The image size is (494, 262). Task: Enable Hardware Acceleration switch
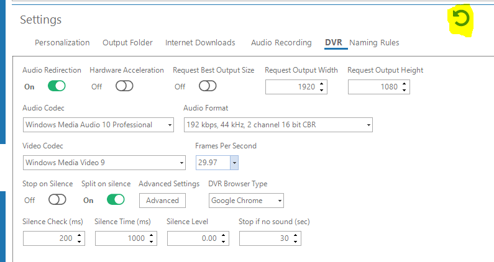[124, 86]
